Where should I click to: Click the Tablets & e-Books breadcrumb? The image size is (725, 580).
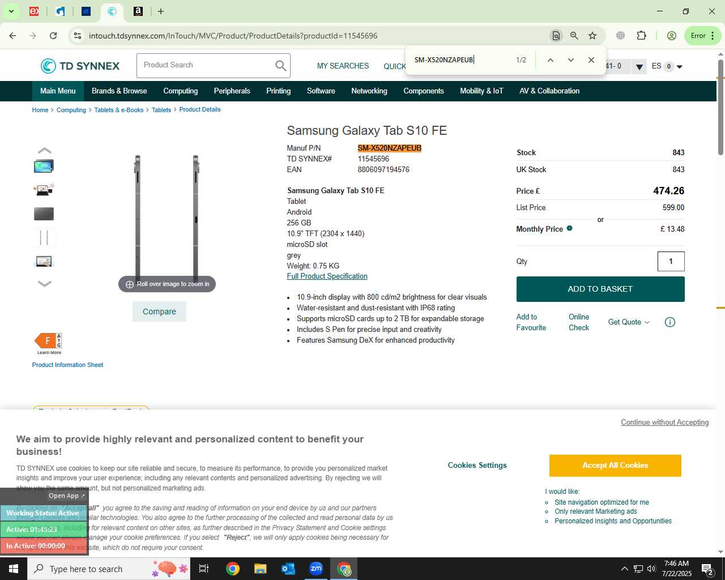coord(119,110)
